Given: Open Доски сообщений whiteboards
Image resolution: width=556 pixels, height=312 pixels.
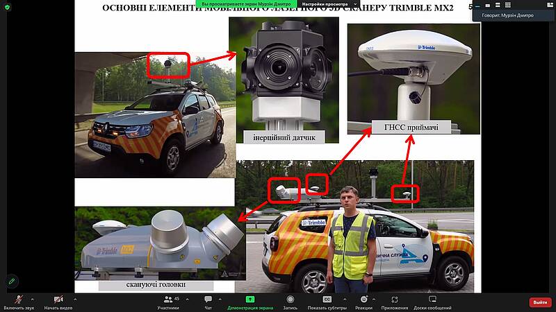Looking at the screenshot, I should click(x=432, y=302).
